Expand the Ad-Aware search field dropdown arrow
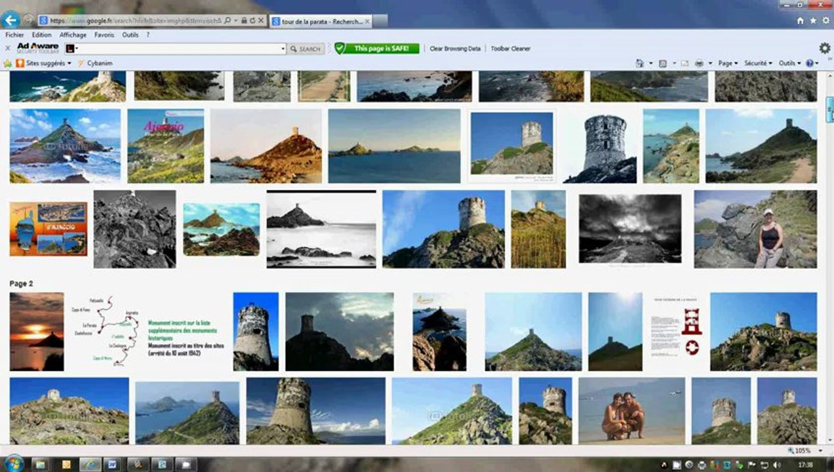 coord(283,49)
